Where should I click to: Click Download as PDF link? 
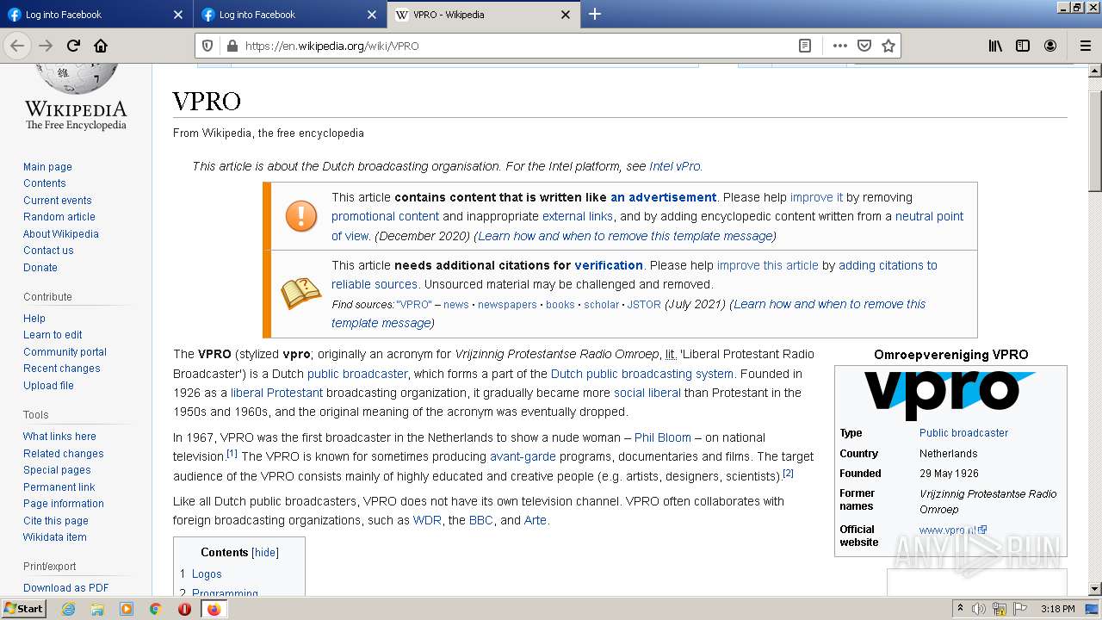pos(66,588)
